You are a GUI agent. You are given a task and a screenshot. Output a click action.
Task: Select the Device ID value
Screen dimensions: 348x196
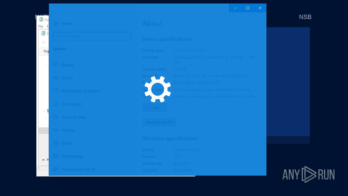[x=210, y=76]
